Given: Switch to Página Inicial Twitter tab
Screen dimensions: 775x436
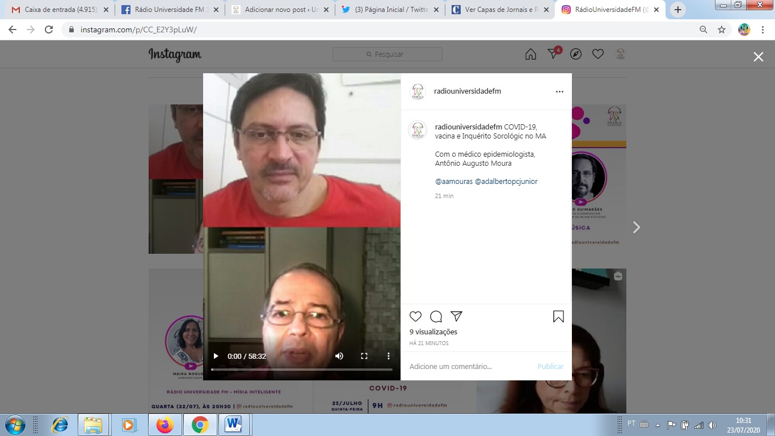Looking at the screenshot, I should coord(389,10).
